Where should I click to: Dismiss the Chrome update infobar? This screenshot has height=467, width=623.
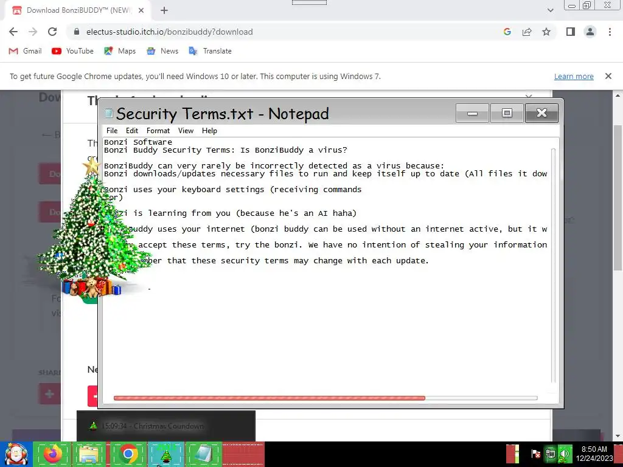tap(608, 76)
